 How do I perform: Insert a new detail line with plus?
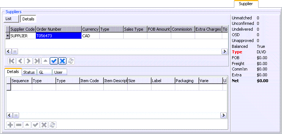click(10, 125)
